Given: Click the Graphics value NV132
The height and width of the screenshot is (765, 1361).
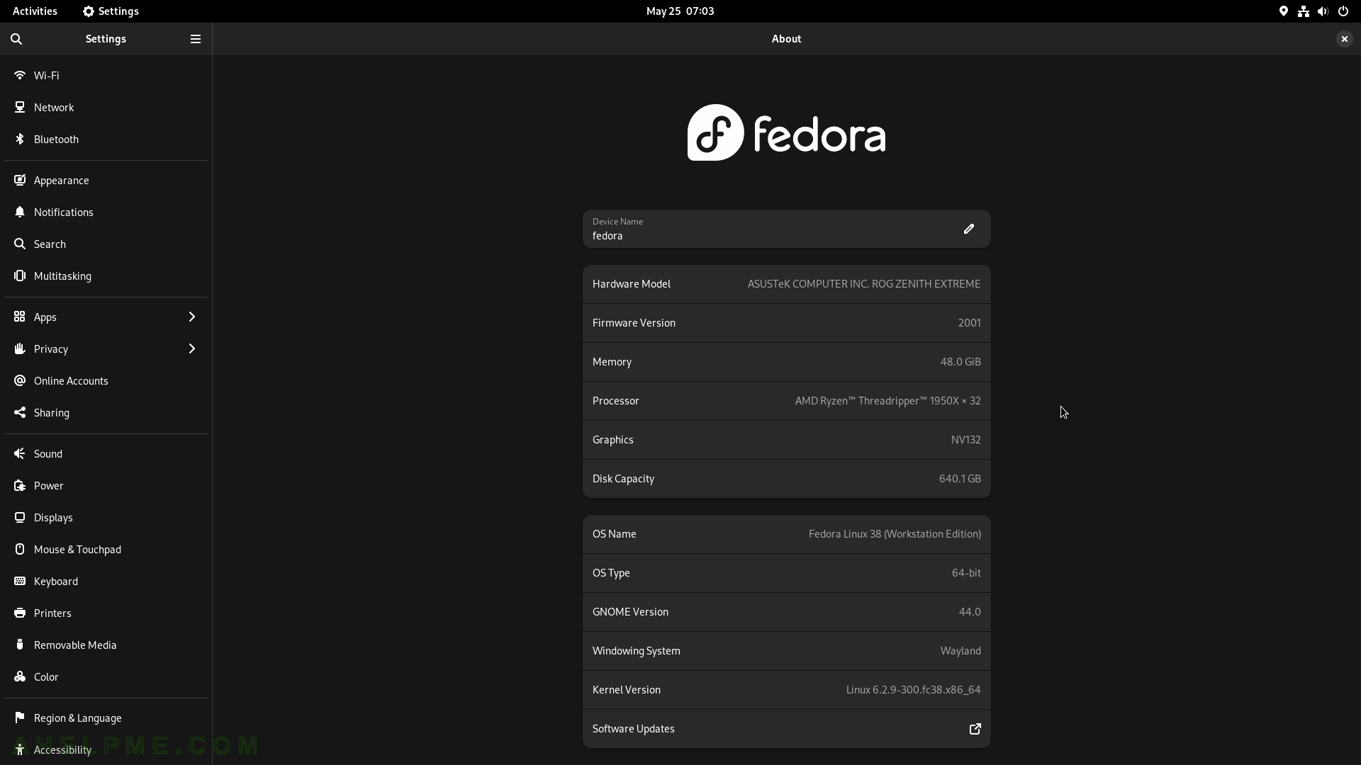Looking at the screenshot, I should coord(965,440).
